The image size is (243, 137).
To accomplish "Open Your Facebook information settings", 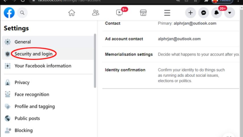I will click(43, 66).
